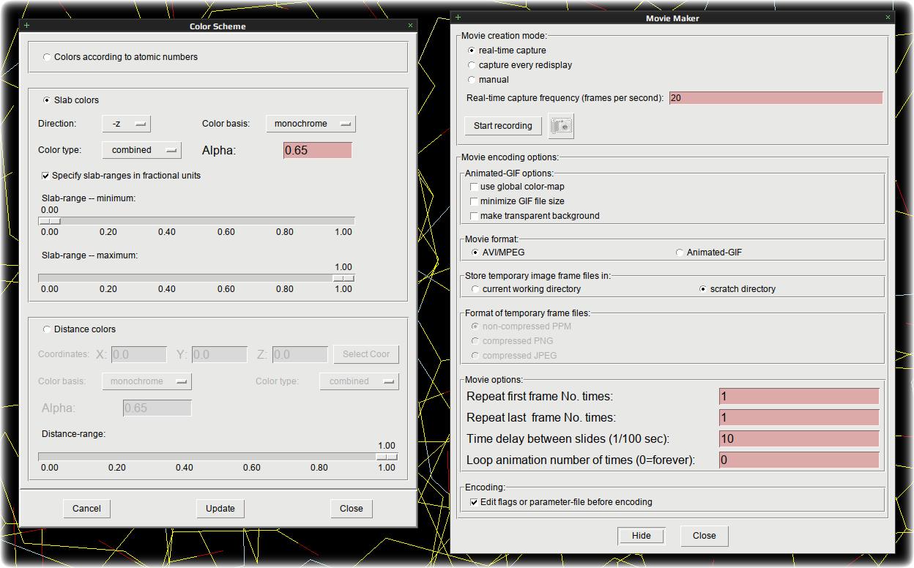Open slab Color type combined dropdown
Image resolution: width=914 pixels, height=568 pixels.
tap(141, 150)
